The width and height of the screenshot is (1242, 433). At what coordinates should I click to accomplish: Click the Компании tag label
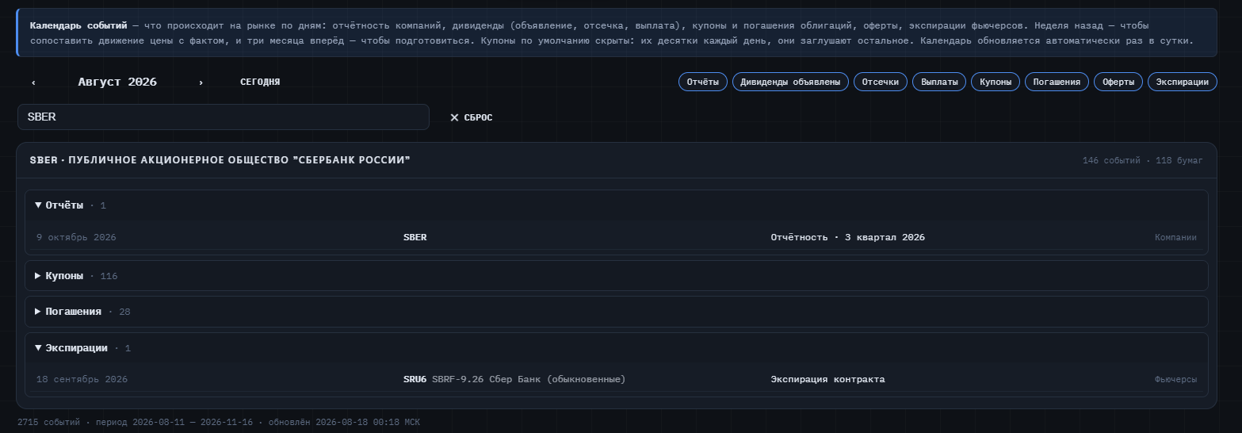click(x=1175, y=237)
